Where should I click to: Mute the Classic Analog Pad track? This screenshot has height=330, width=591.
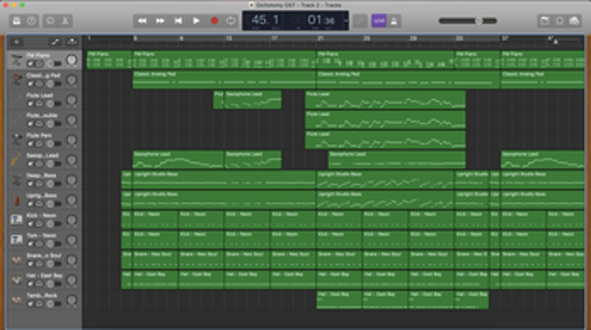tap(31, 84)
